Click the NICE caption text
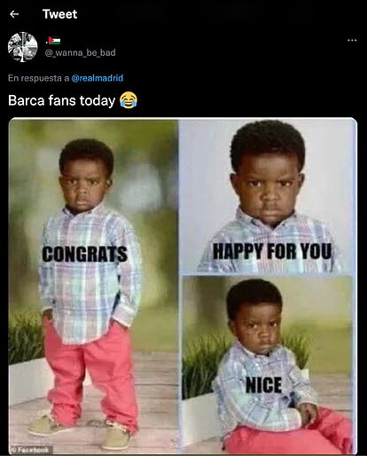Image resolution: width=367 pixels, height=456 pixels. [x=264, y=385]
